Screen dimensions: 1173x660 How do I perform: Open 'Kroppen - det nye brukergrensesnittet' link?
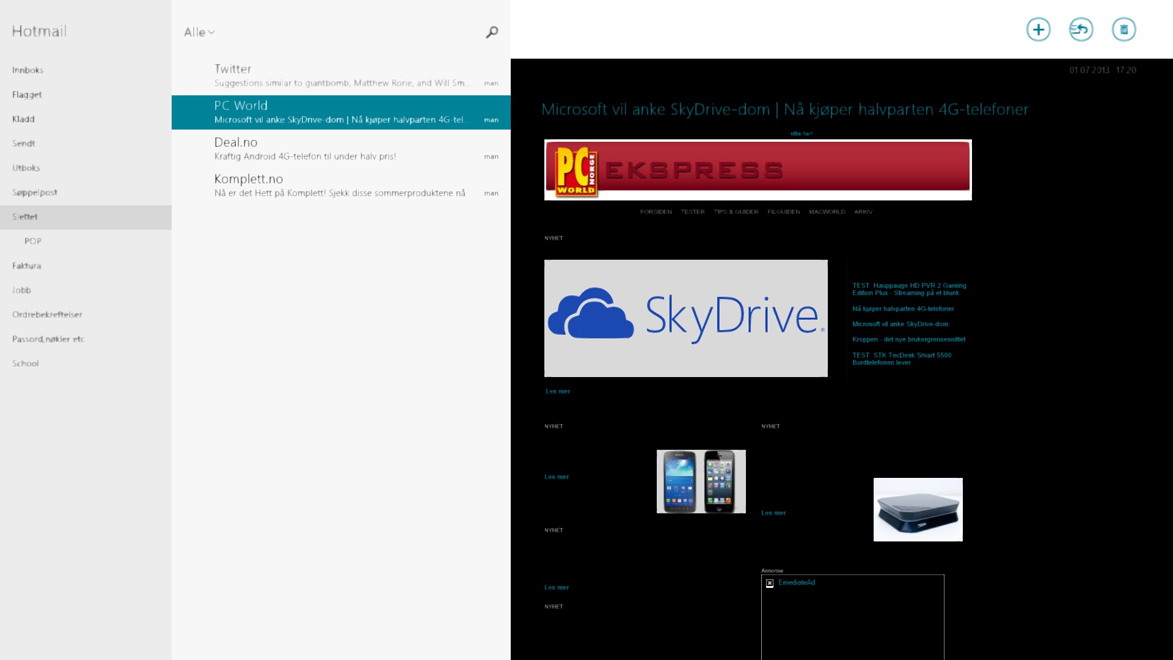[x=908, y=340]
